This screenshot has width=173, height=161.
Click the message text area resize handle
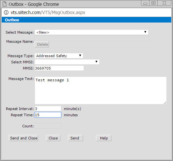(x=165, y=103)
